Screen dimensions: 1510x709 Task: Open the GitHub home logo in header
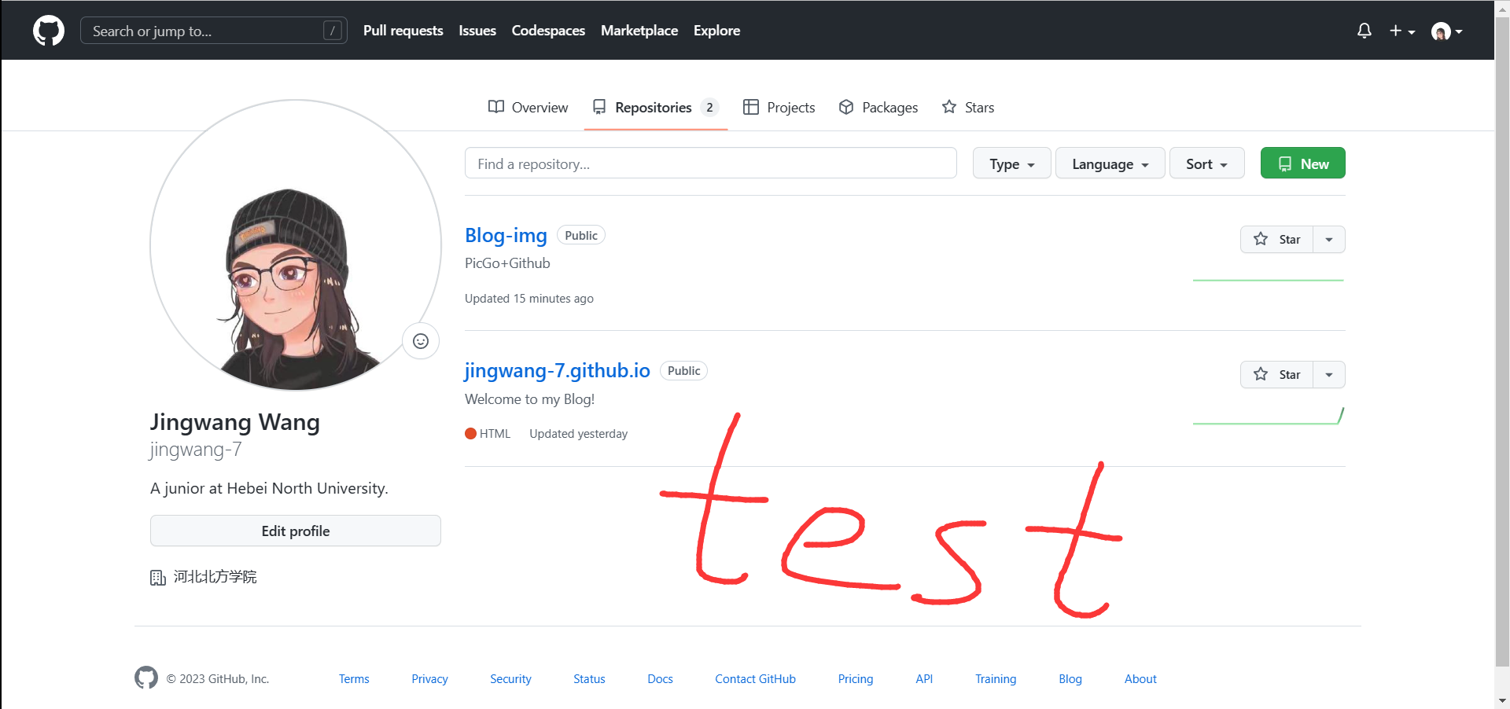coord(49,31)
